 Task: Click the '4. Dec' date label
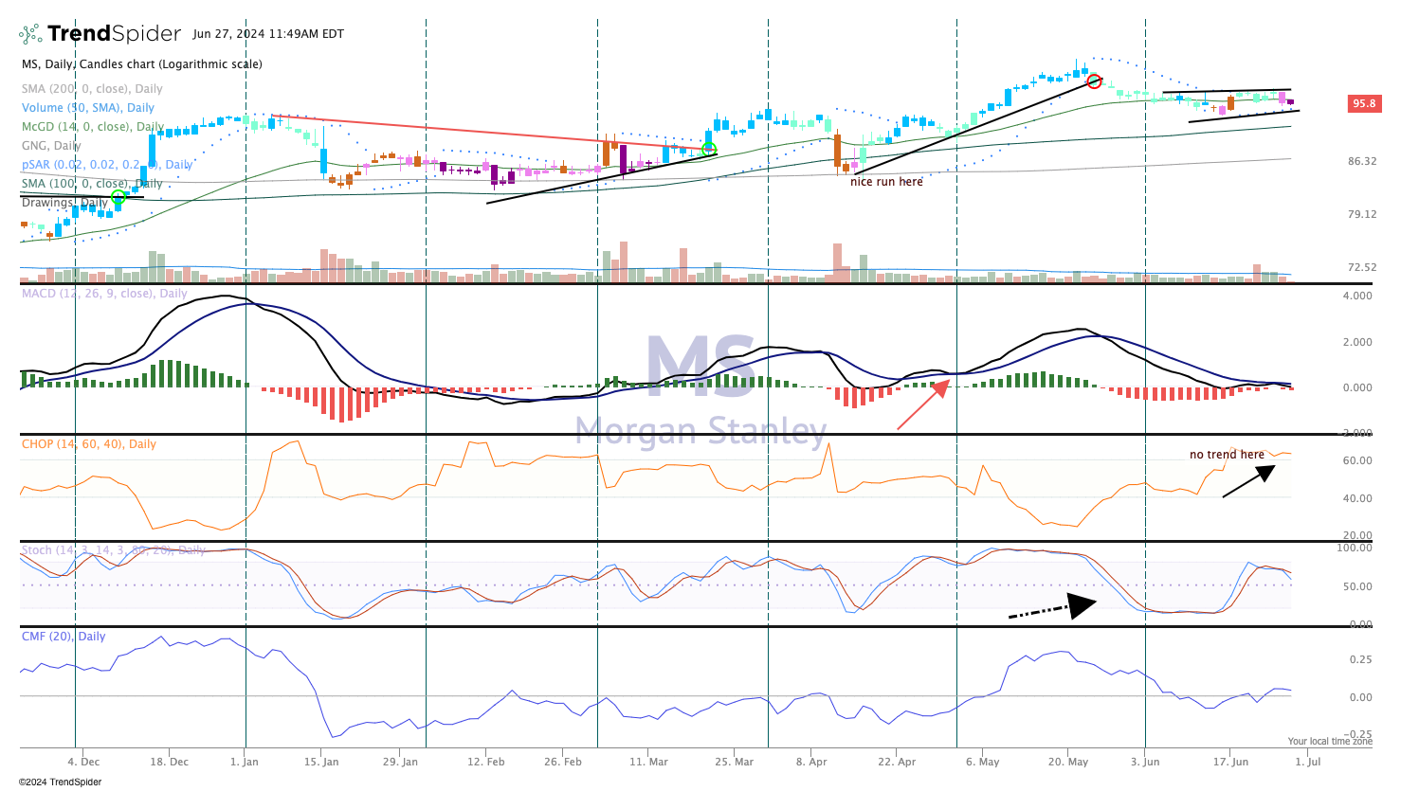[83, 762]
